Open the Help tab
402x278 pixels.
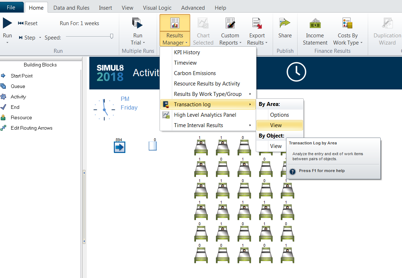pyautogui.click(x=220, y=8)
